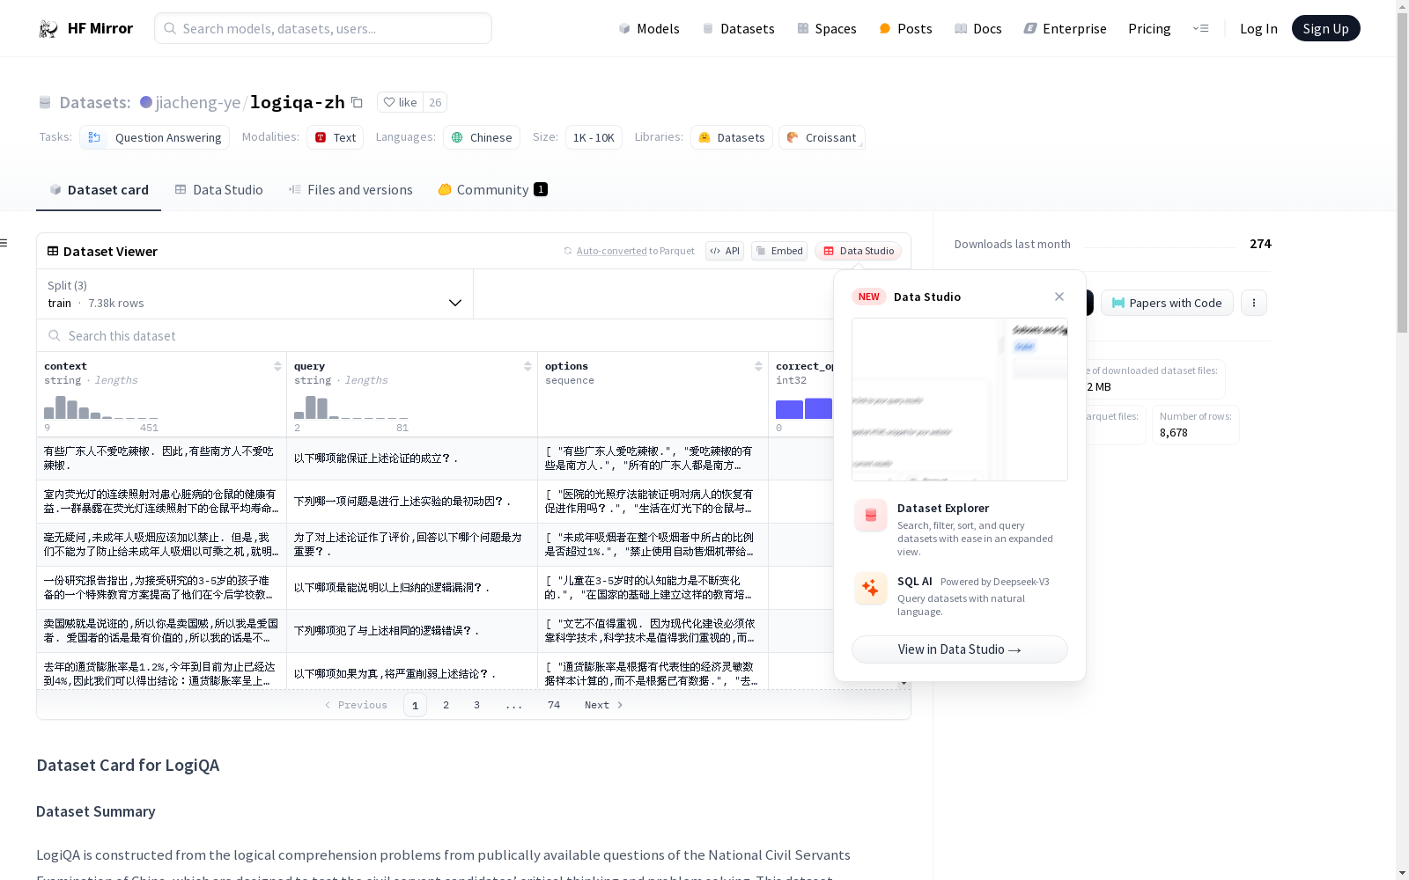
Task: Switch to Files and versions tab
Action: pos(350,189)
